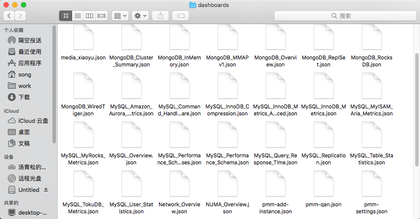
Task: Select the MongoDB_ReplSet.json file icon
Action: 323,37
